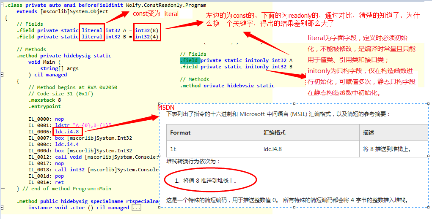Image resolution: width=432 pixels, height=219 pixels.
Task: Click '// end of method Program::Main' comment
Action: coord(67,189)
